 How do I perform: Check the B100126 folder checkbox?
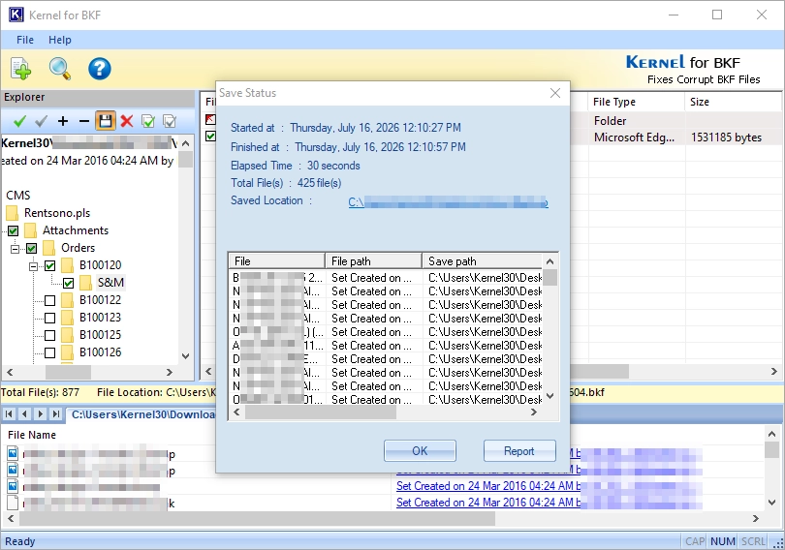50,353
